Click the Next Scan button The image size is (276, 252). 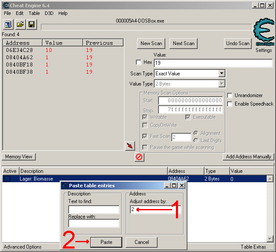point(184,43)
